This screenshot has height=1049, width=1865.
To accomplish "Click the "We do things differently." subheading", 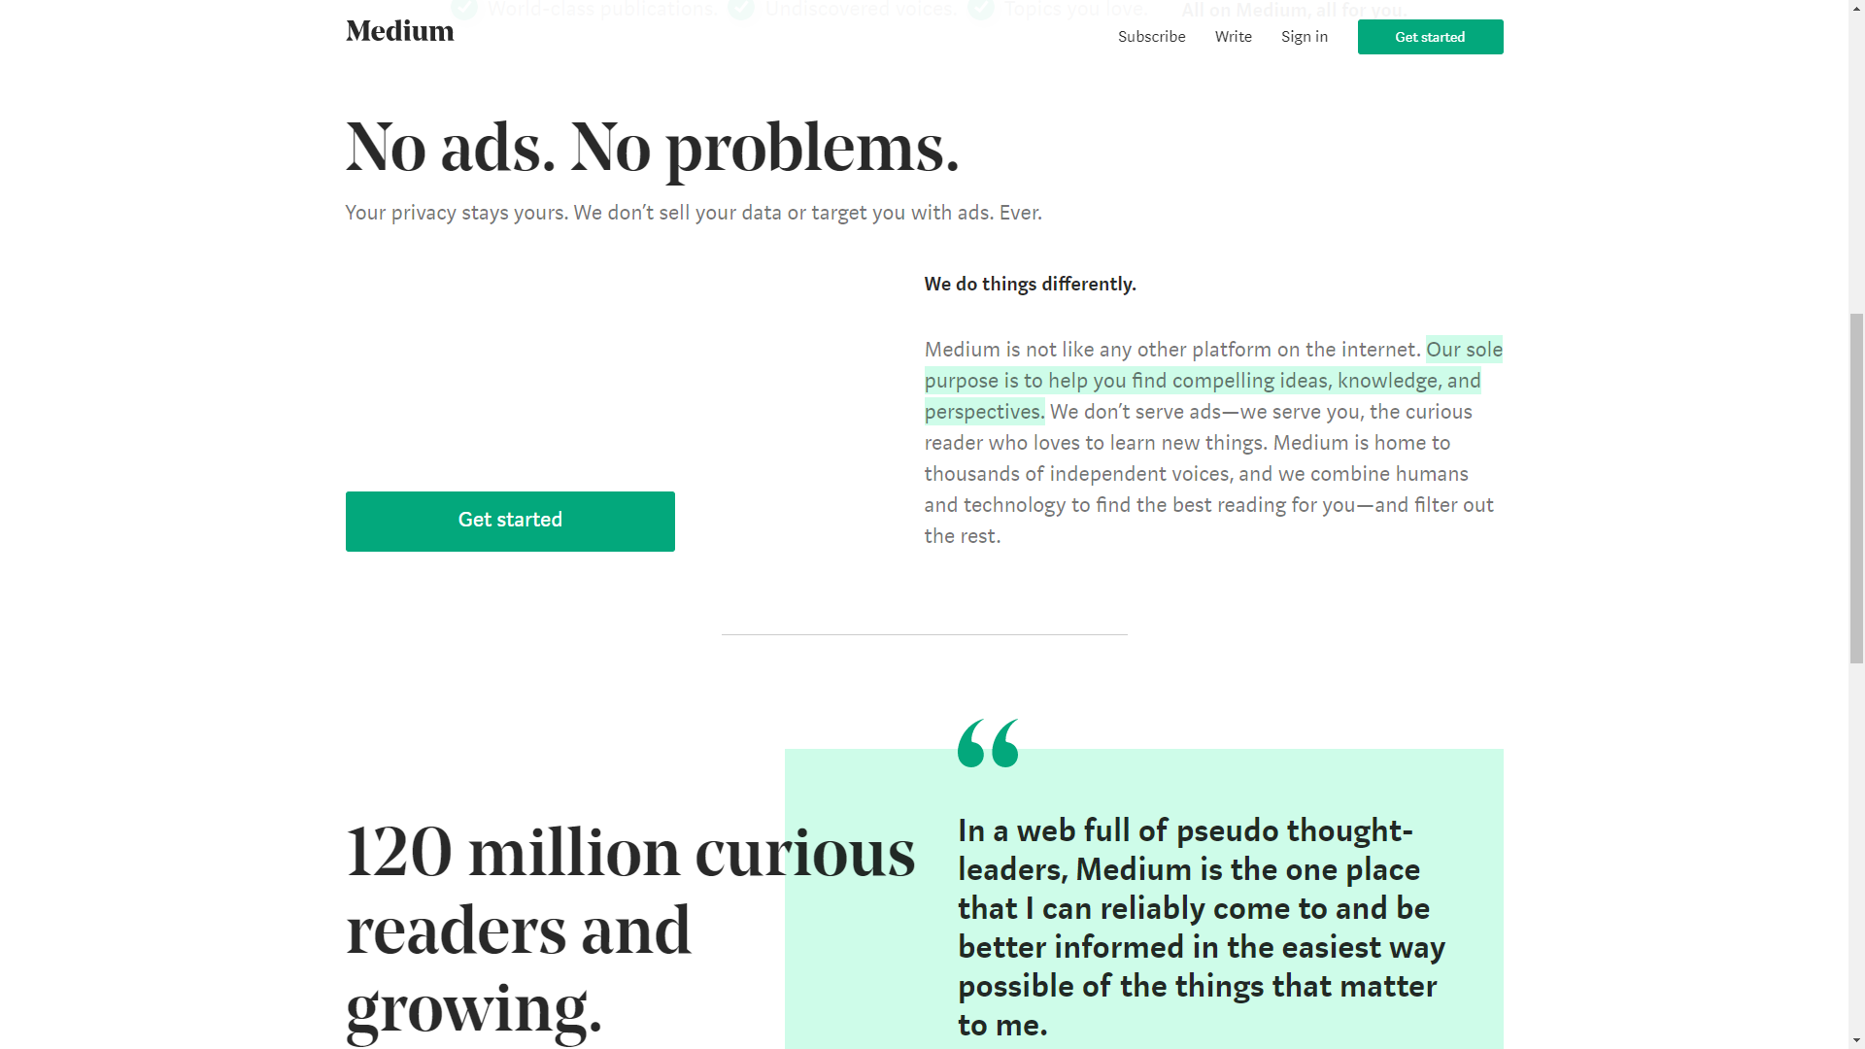I will click(x=1030, y=285).
